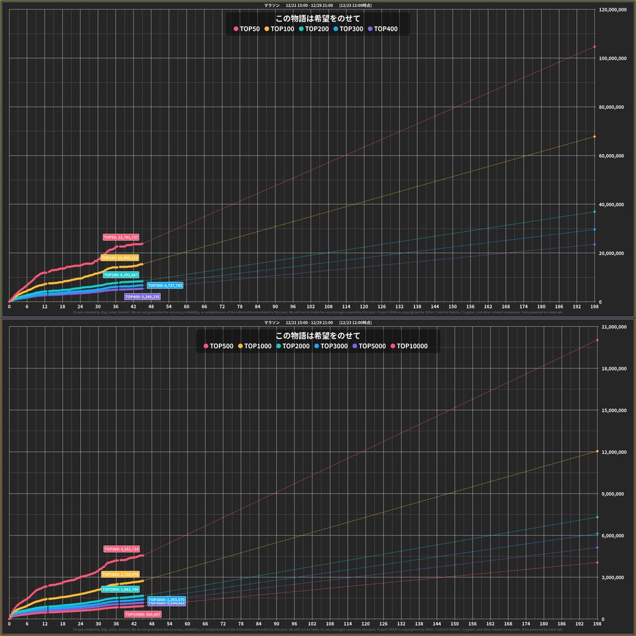This screenshot has height=636, width=636.
Task: Toggle the TOP5000 legend entry
Action: (x=369, y=346)
